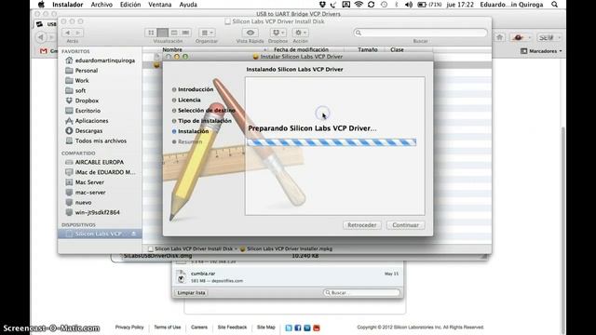This screenshot has height=335, width=596.
Task: Click the installer progress bar
Action: 332,142
